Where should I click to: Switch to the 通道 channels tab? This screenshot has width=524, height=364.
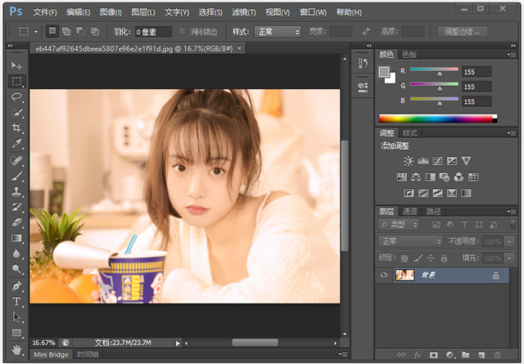[x=409, y=211]
